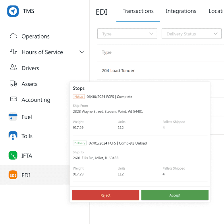
Task: Switch to the Integrations tab
Action: pos(181,11)
